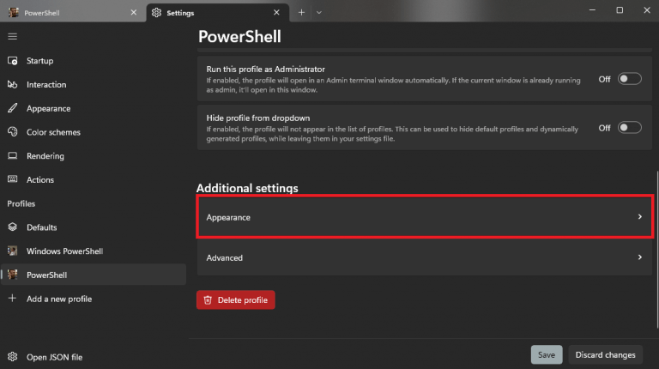659x369 pixels.
Task: Open Appearance via the paintbrush icon
Action: click(x=13, y=108)
